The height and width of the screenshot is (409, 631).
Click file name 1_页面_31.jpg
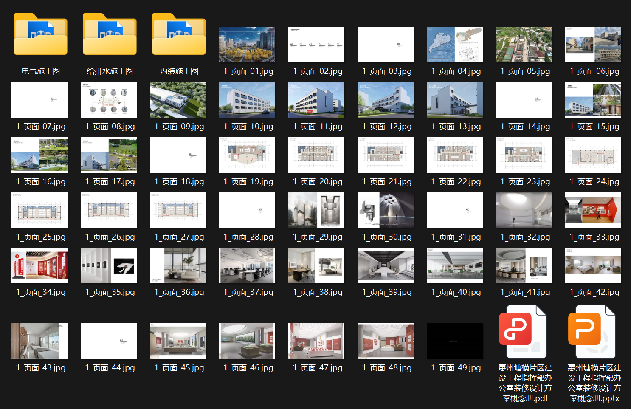(x=456, y=237)
